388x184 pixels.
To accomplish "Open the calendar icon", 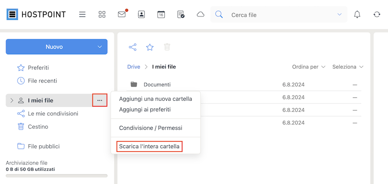I will click(x=161, y=15).
